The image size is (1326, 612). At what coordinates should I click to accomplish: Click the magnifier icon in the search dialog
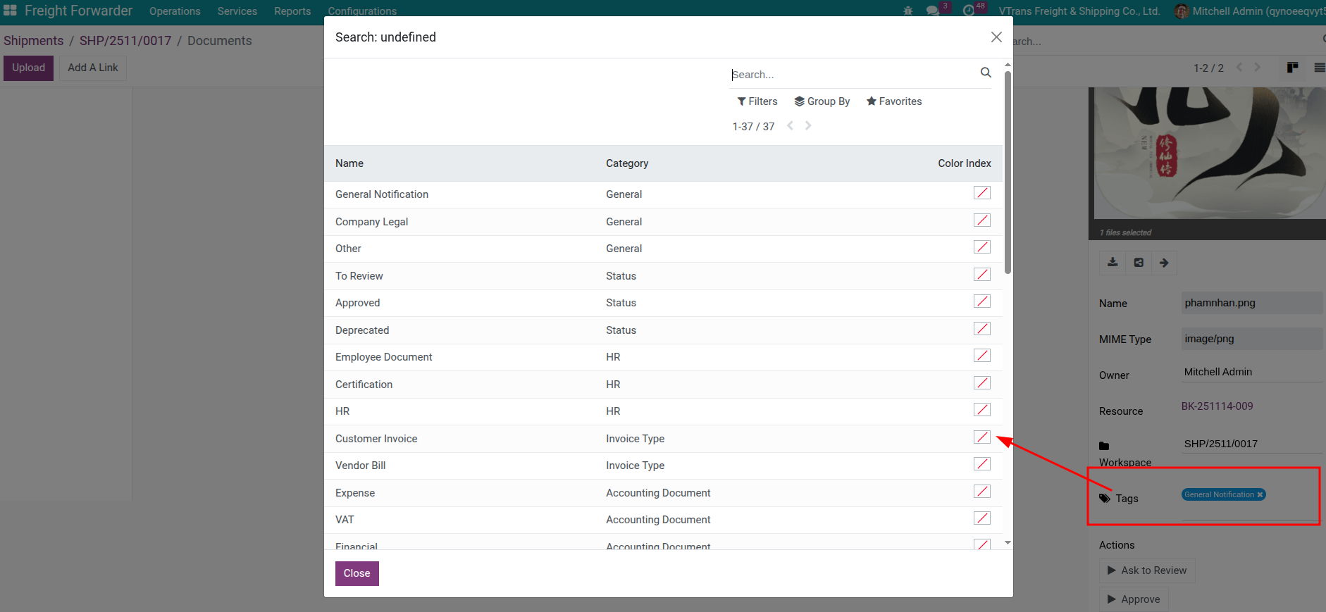coord(985,73)
